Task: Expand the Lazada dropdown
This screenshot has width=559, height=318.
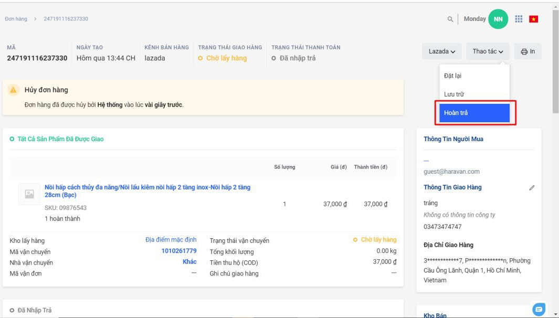Action: point(441,51)
